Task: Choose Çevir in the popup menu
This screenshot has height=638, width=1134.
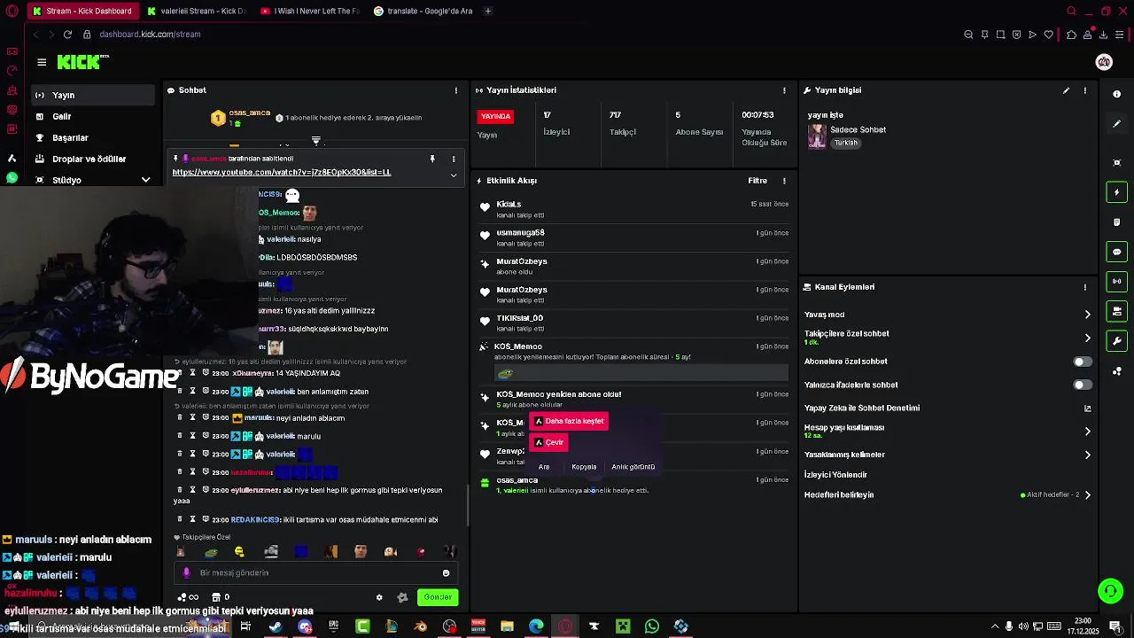Action: [548, 442]
